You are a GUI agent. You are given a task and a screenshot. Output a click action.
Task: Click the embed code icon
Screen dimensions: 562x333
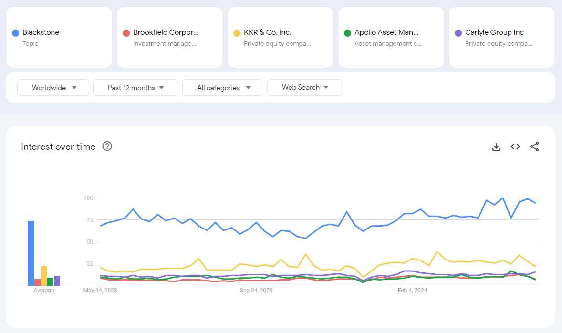(x=515, y=147)
